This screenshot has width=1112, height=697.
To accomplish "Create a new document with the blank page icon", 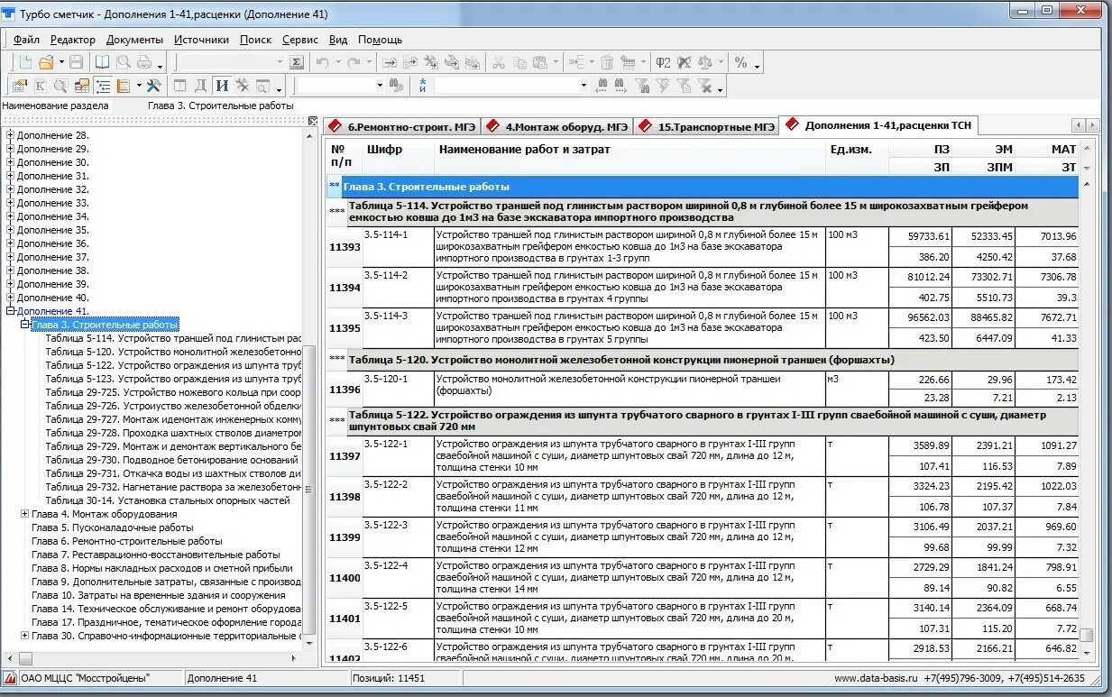I will (x=25, y=62).
